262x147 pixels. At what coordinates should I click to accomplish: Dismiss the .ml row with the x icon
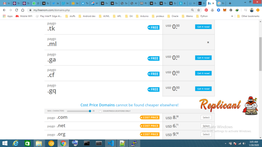pyautogui.click(x=208, y=42)
